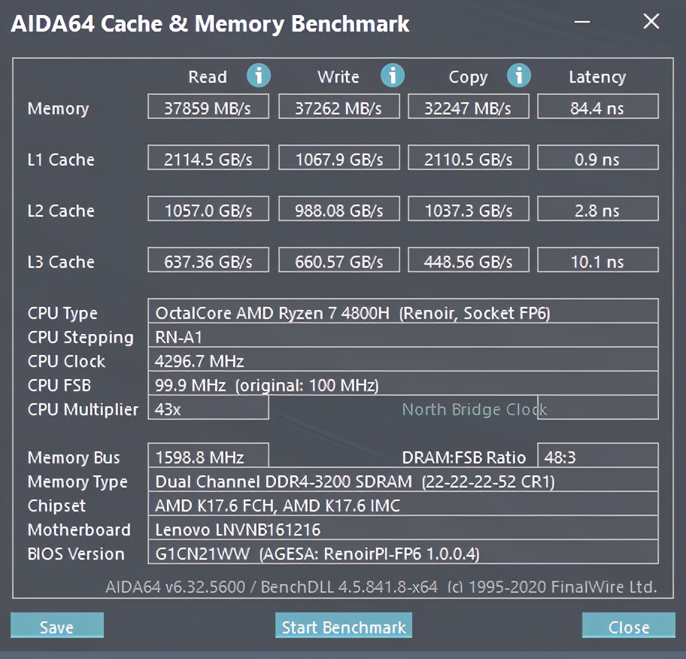Click the Copy info icon

tap(518, 75)
